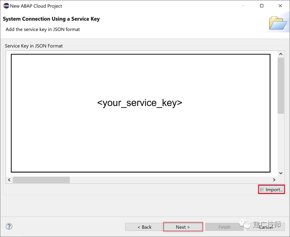Close the New ABAP Cloud Project dialog

pos(280,6)
